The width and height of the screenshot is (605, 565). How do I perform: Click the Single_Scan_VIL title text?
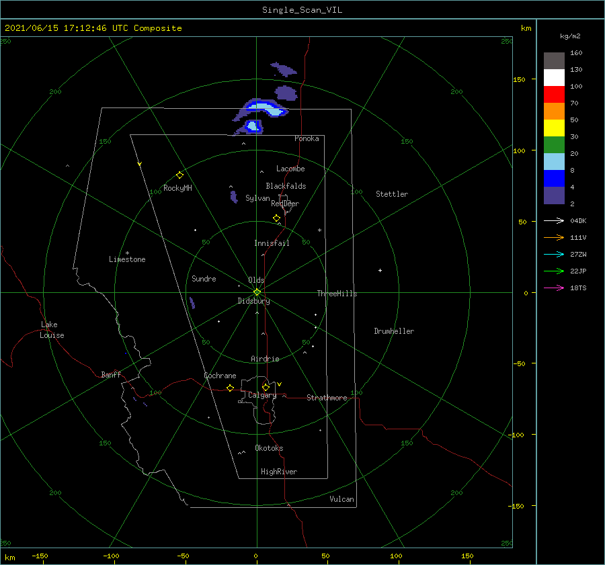coord(302,9)
